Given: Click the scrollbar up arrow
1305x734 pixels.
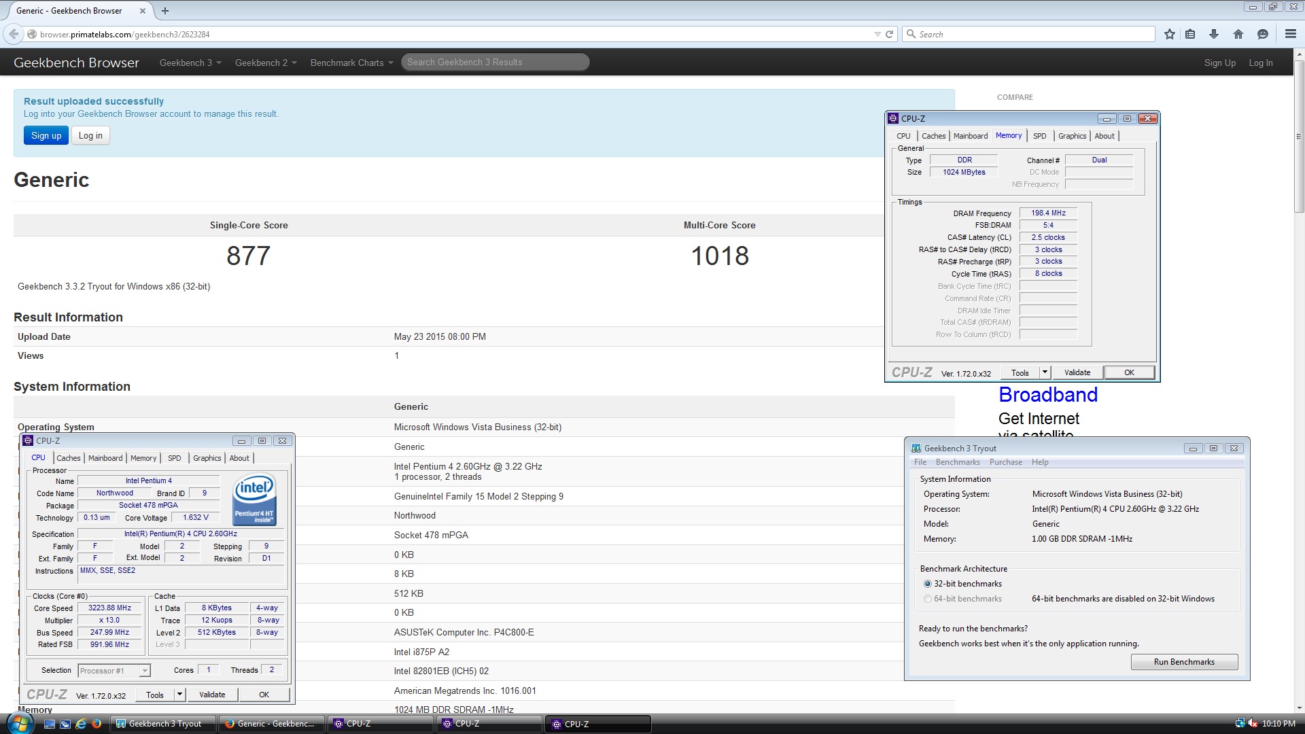Looking at the screenshot, I should tap(1299, 54).
